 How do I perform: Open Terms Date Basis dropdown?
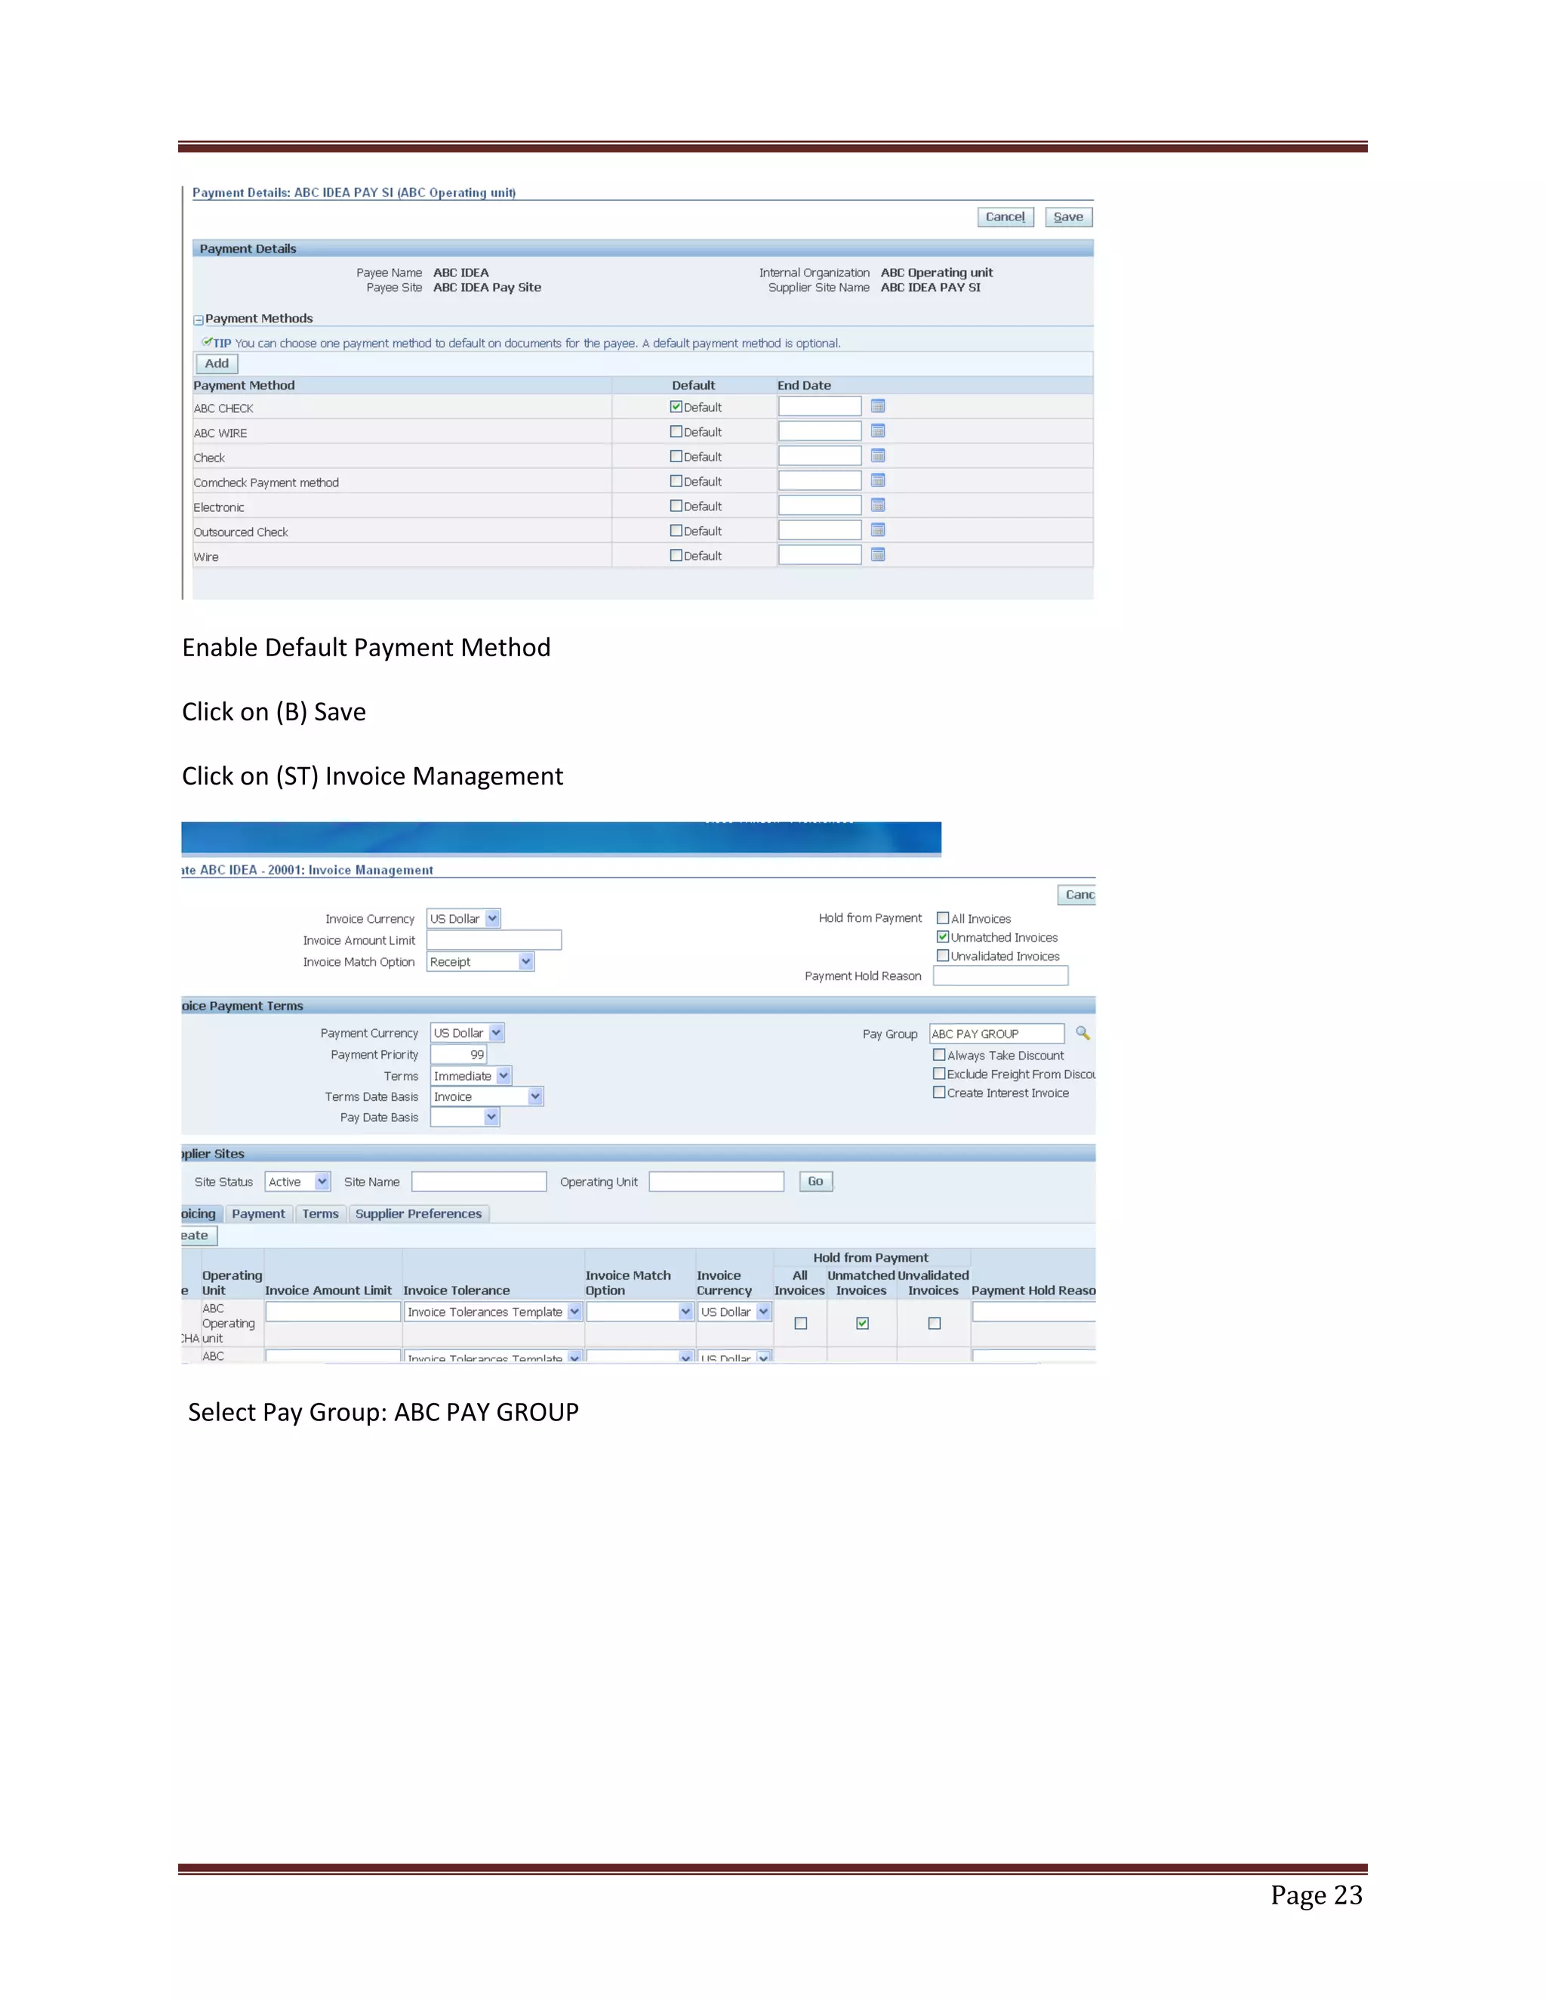(x=487, y=1096)
